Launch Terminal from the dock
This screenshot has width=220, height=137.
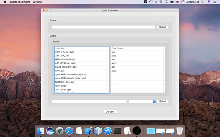click(117, 131)
